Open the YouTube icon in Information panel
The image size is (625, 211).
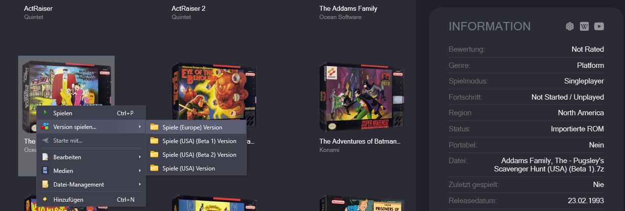[599, 26]
